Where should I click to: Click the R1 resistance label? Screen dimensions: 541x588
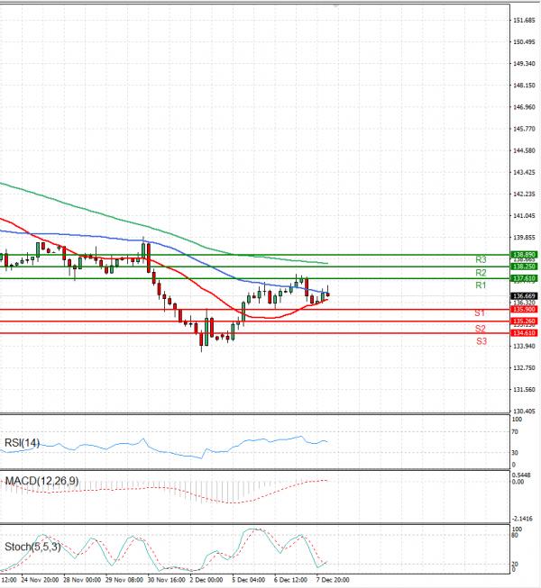pyautogui.click(x=481, y=285)
